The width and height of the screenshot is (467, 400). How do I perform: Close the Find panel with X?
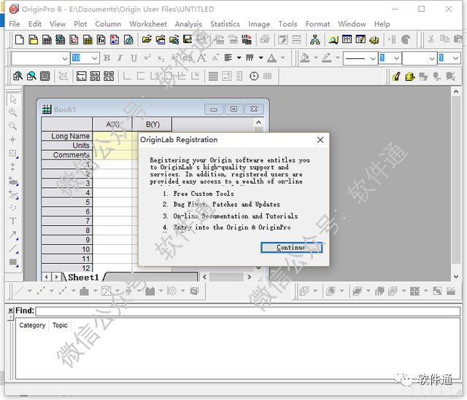pyautogui.click(x=10, y=310)
